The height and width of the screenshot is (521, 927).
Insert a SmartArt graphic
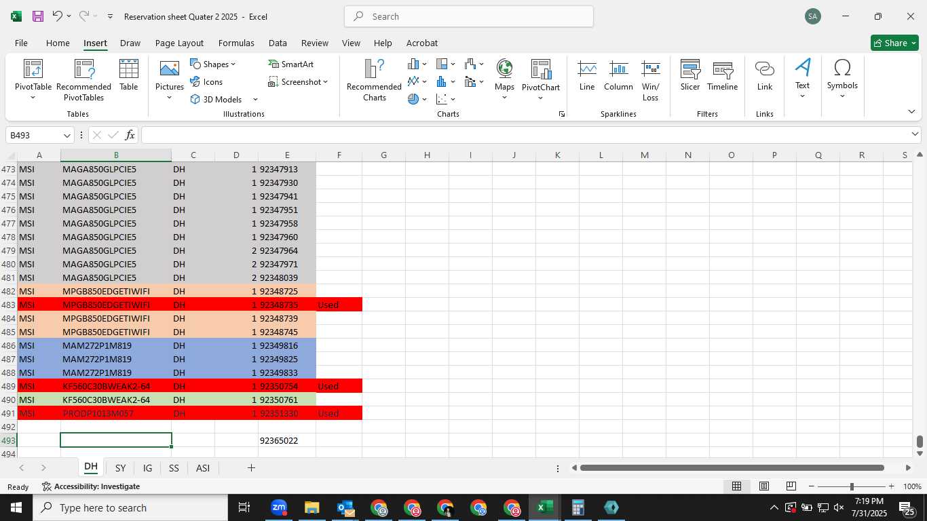(x=291, y=64)
